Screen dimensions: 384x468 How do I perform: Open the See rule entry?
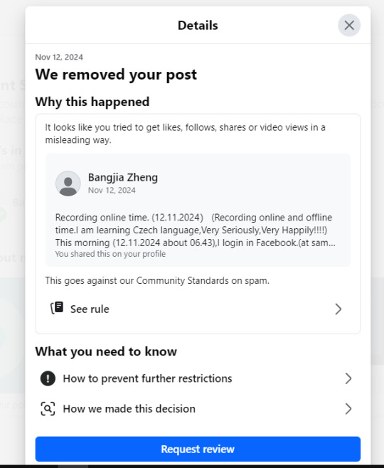coord(198,309)
